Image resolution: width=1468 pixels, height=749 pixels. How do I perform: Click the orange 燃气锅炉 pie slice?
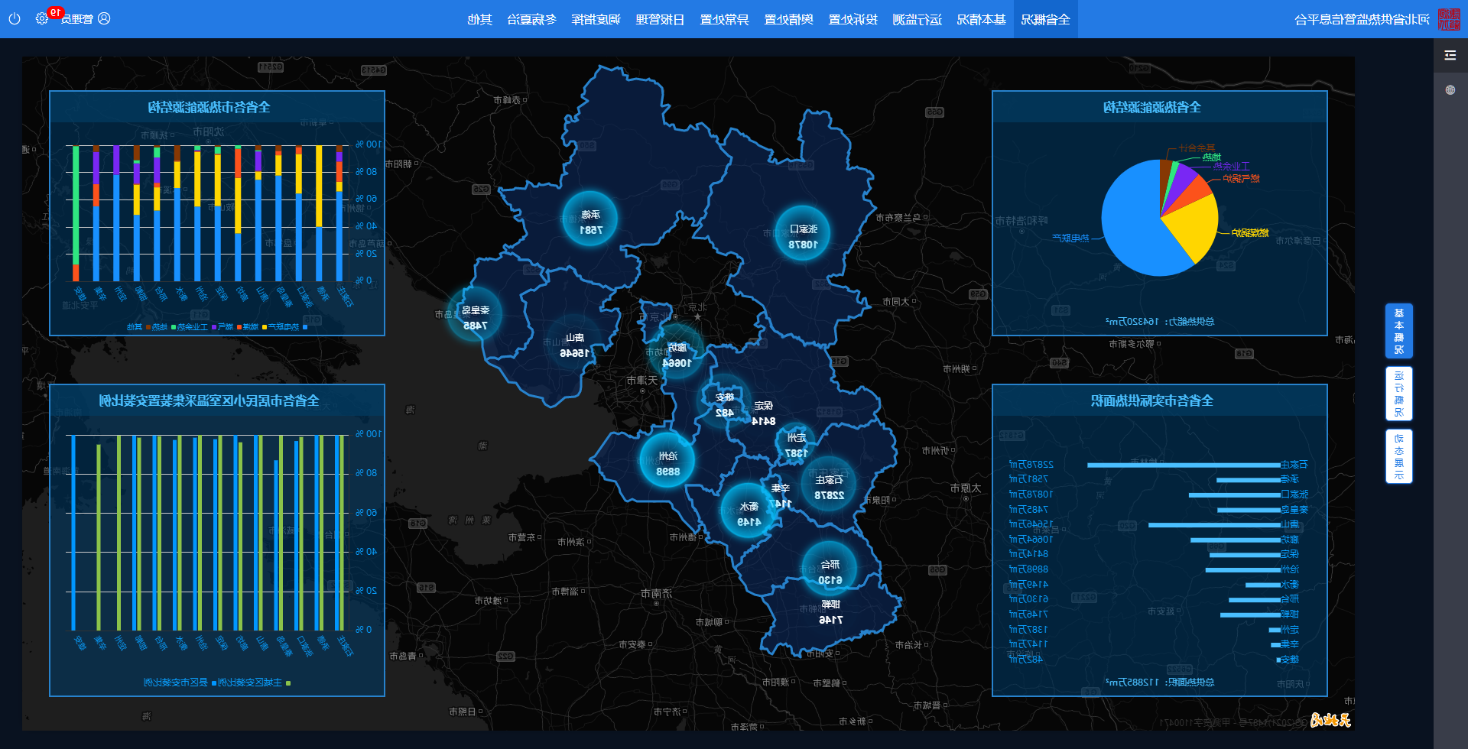tap(1195, 192)
